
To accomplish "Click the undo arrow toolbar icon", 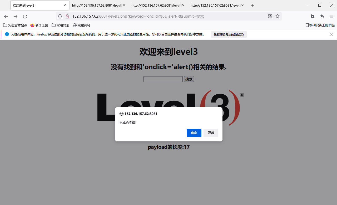I will click(322, 16).
